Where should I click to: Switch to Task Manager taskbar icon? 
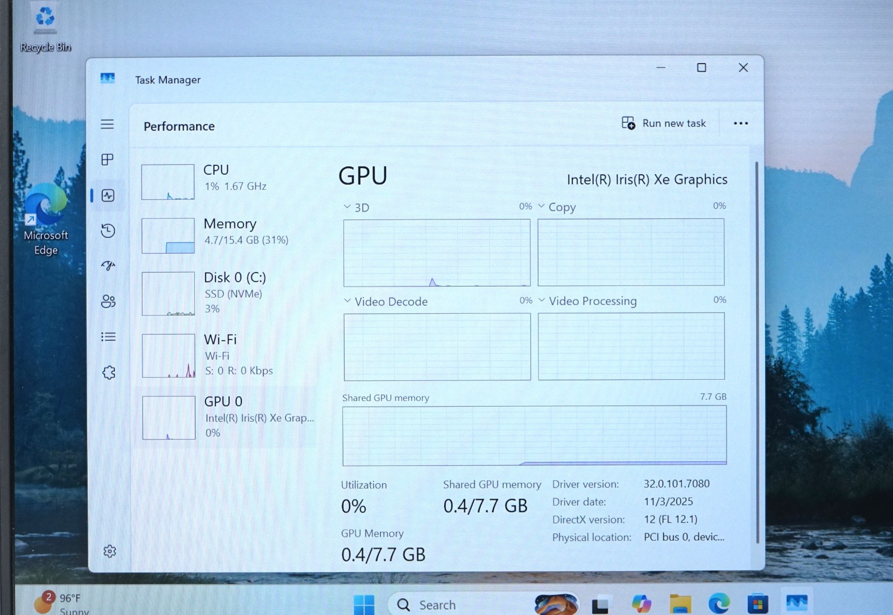point(797,603)
